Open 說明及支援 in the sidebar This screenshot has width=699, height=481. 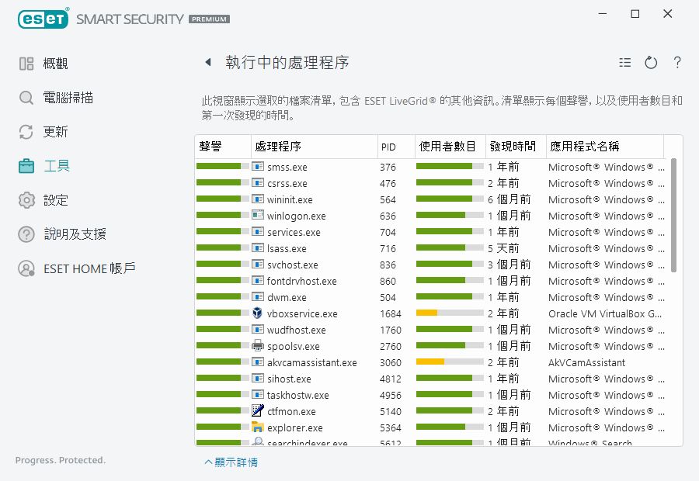point(74,234)
